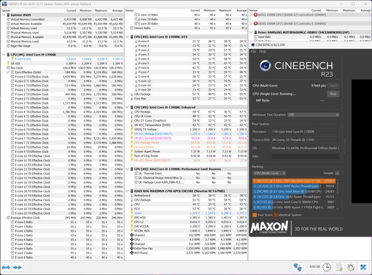Screen dimensions: 372x275
Task: Click the Cinebench Processor field
Action: coord(306,131)
